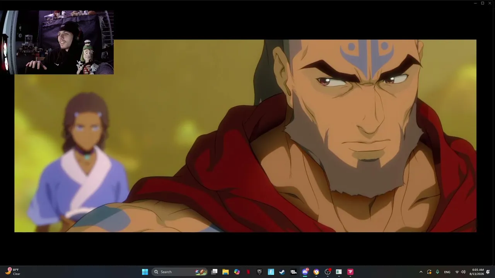The height and width of the screenshot is (278, 495).
Task: Maximize the video window
Action: pyautogui.click(x=483, y=3)
